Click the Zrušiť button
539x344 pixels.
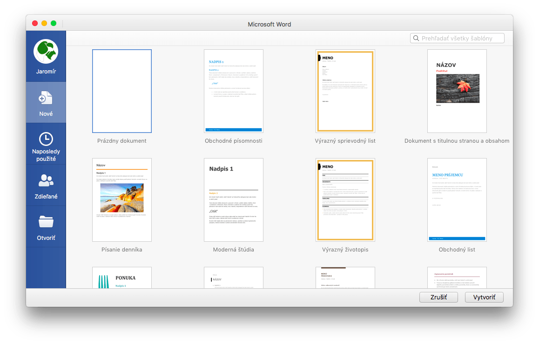click(438, 298)
